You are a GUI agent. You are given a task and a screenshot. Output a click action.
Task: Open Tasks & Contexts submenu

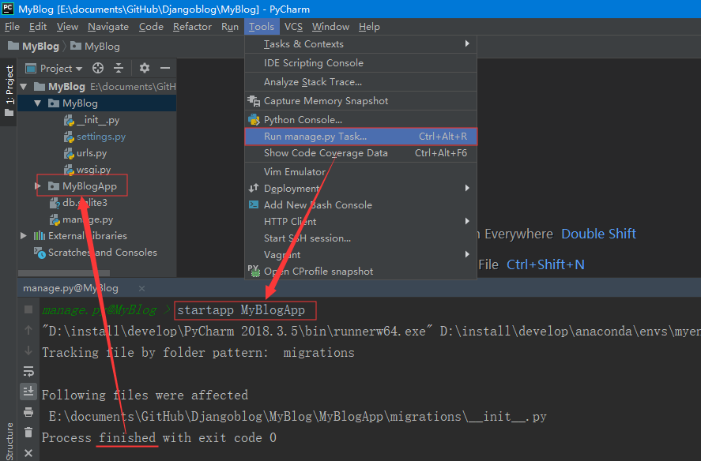361,43
